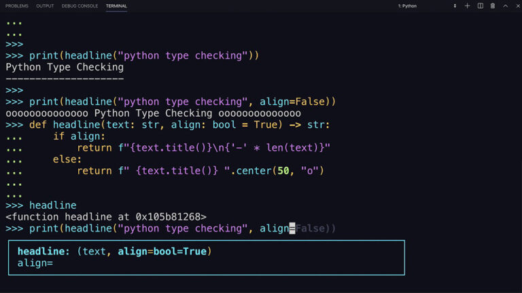Place cursor at the terminal cursor block

(292, 229)
